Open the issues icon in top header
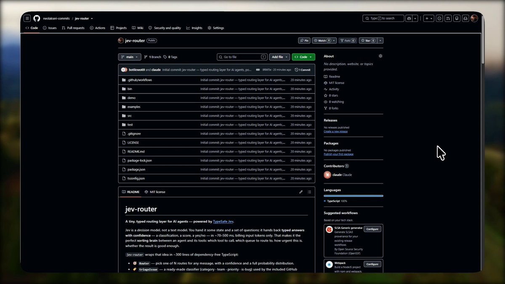Screen dimensions: 505x284 point(439,19)
